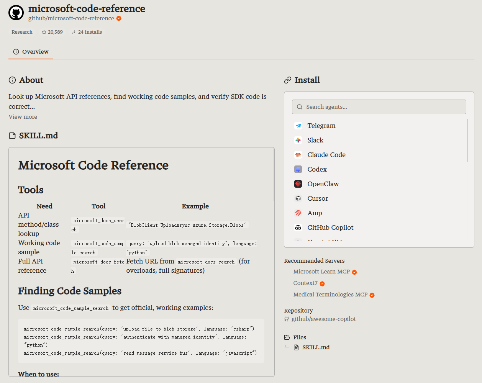Click the Tools heading in SKILL.md

tap(31, 190)
